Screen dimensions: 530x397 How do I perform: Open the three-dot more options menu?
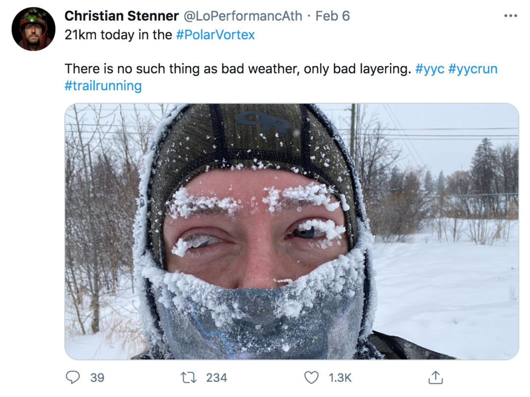tap(510, 16)
